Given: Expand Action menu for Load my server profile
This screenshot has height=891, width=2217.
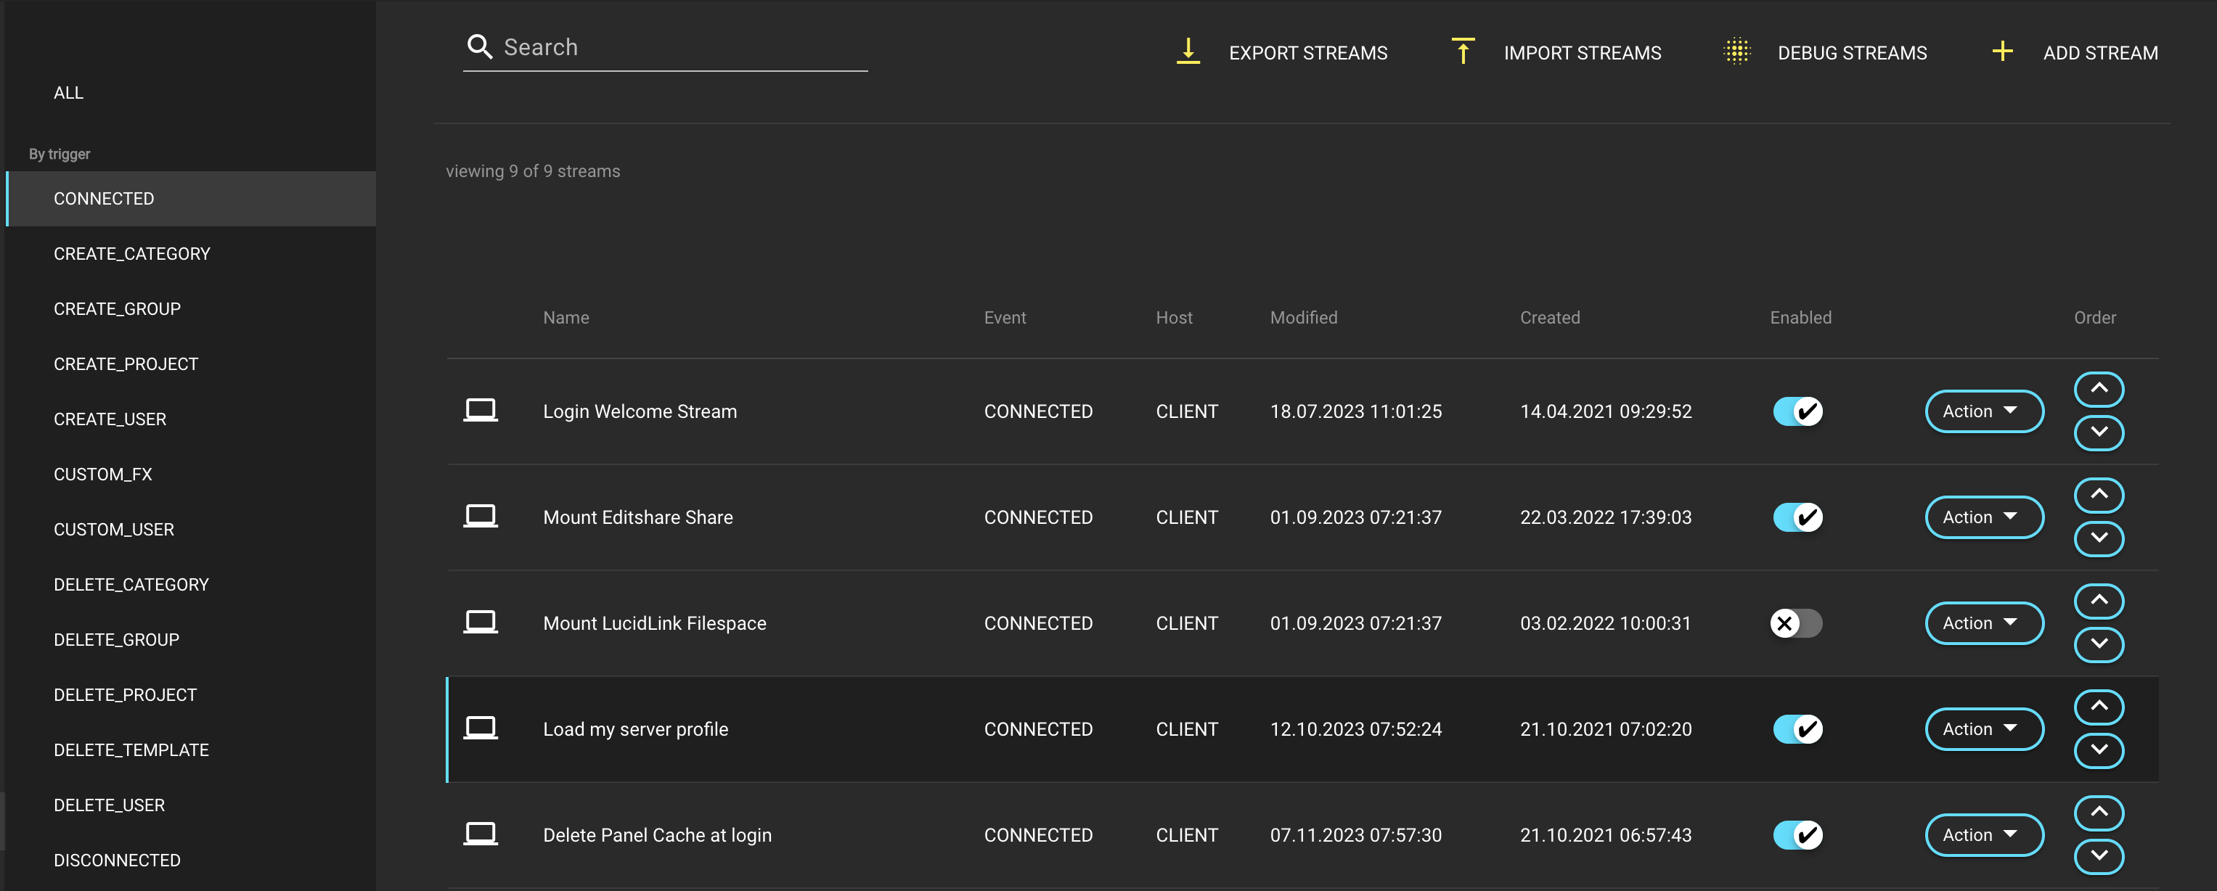Looking at the screenshot, I should 1983,728.
